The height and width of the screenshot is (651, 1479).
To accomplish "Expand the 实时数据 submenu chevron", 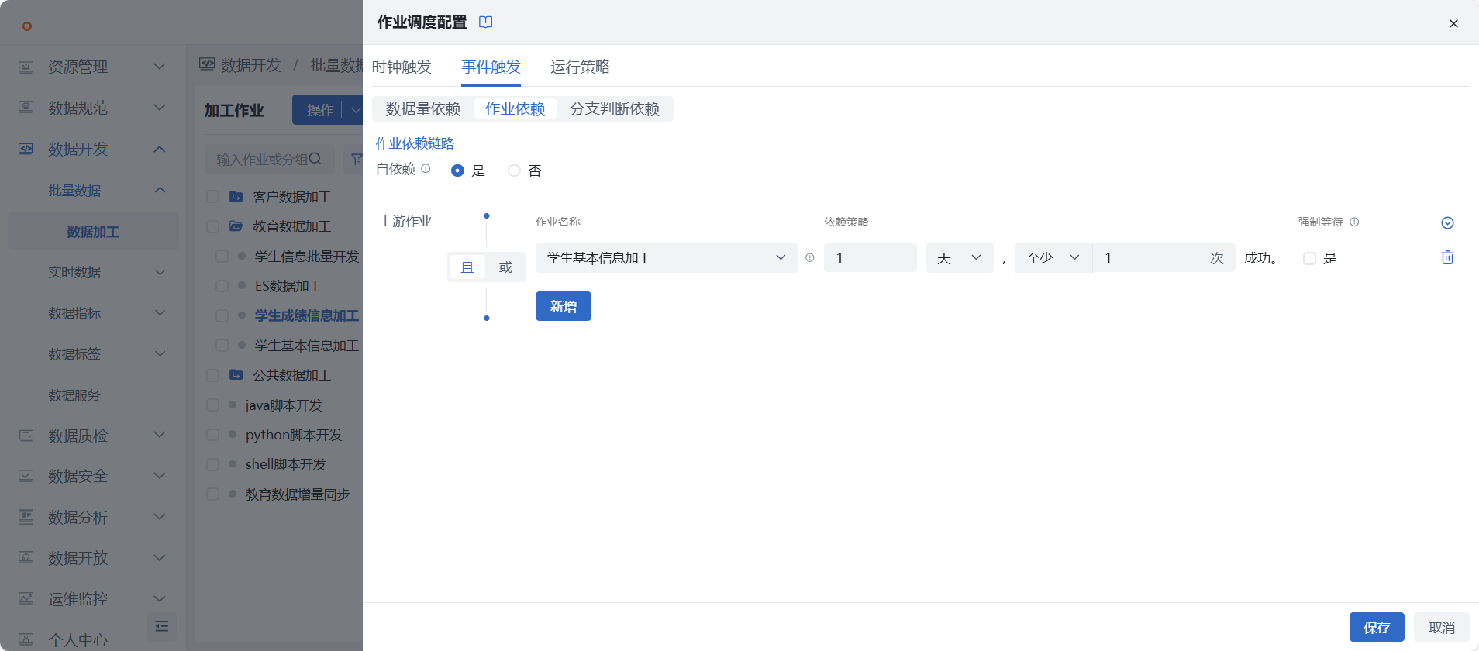I will [x=160, y=272].
